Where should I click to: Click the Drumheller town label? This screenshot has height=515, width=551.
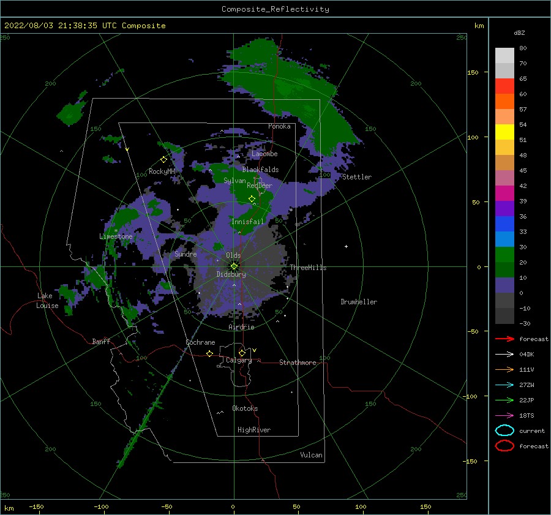tap(359, 302)
